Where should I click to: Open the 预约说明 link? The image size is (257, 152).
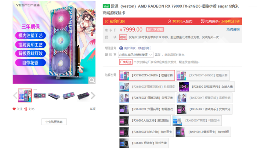coord(233,29)
